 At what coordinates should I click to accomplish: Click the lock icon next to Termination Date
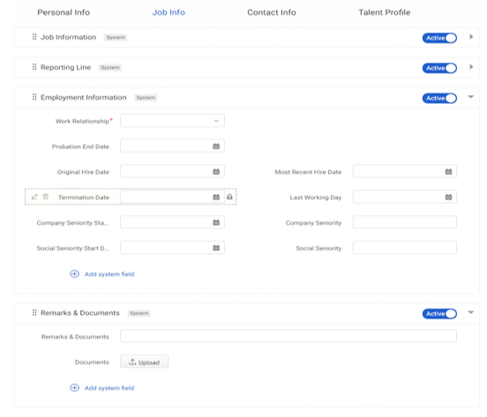tap(229, 197)
